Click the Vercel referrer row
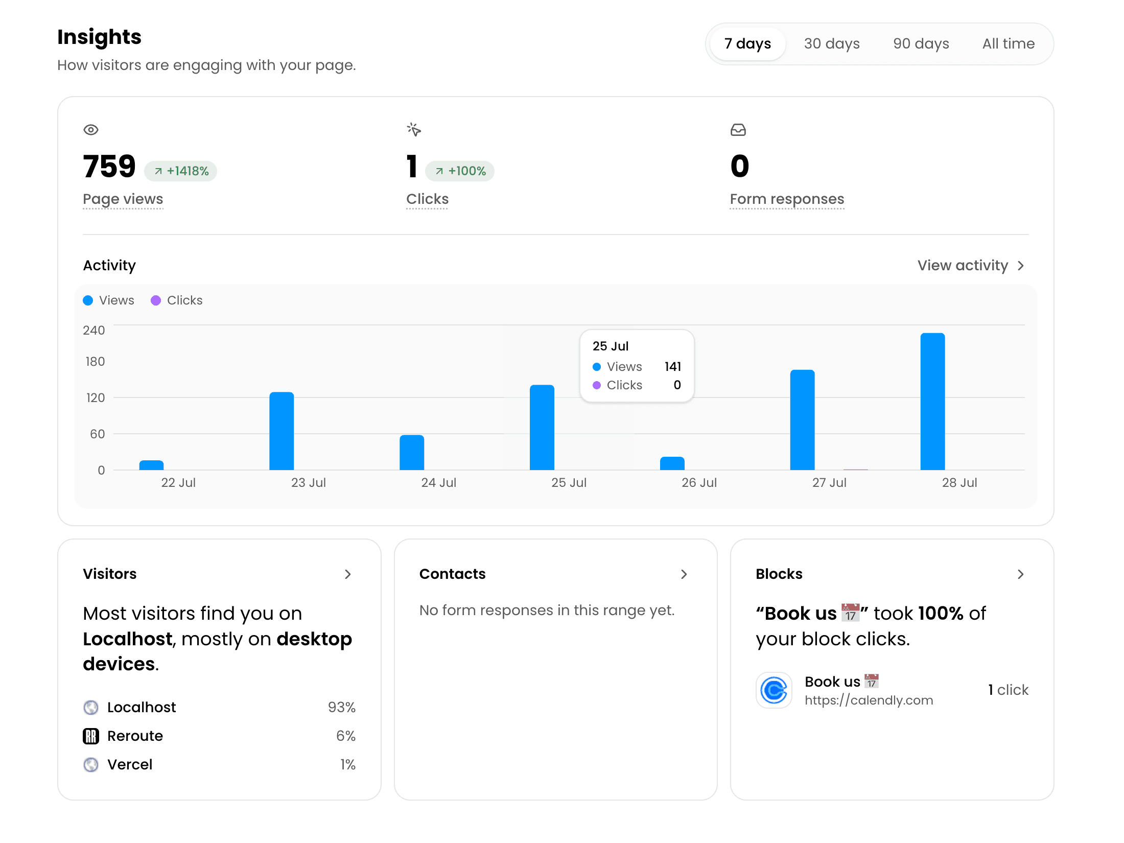Image resolution: width=1124 pixels, height=843 pixels. pos(219,765)
